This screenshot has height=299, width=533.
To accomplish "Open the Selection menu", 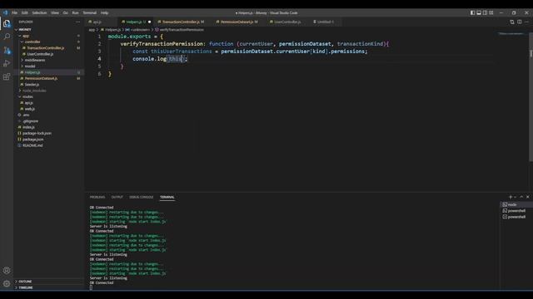I will point(39,12).
